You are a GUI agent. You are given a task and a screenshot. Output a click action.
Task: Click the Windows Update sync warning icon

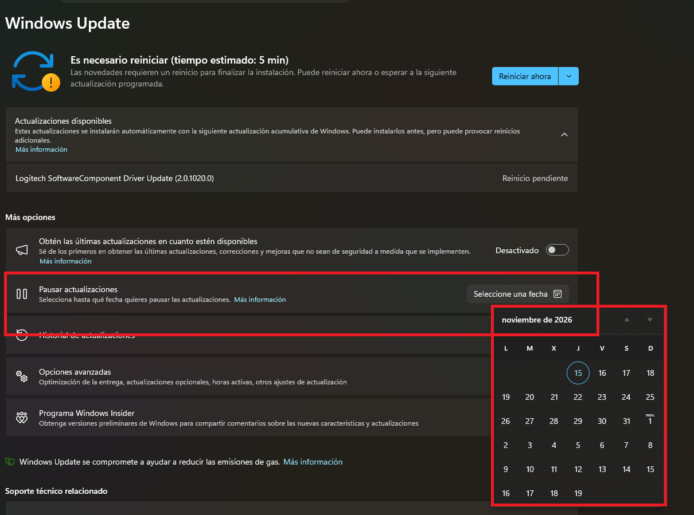(36, 71)
